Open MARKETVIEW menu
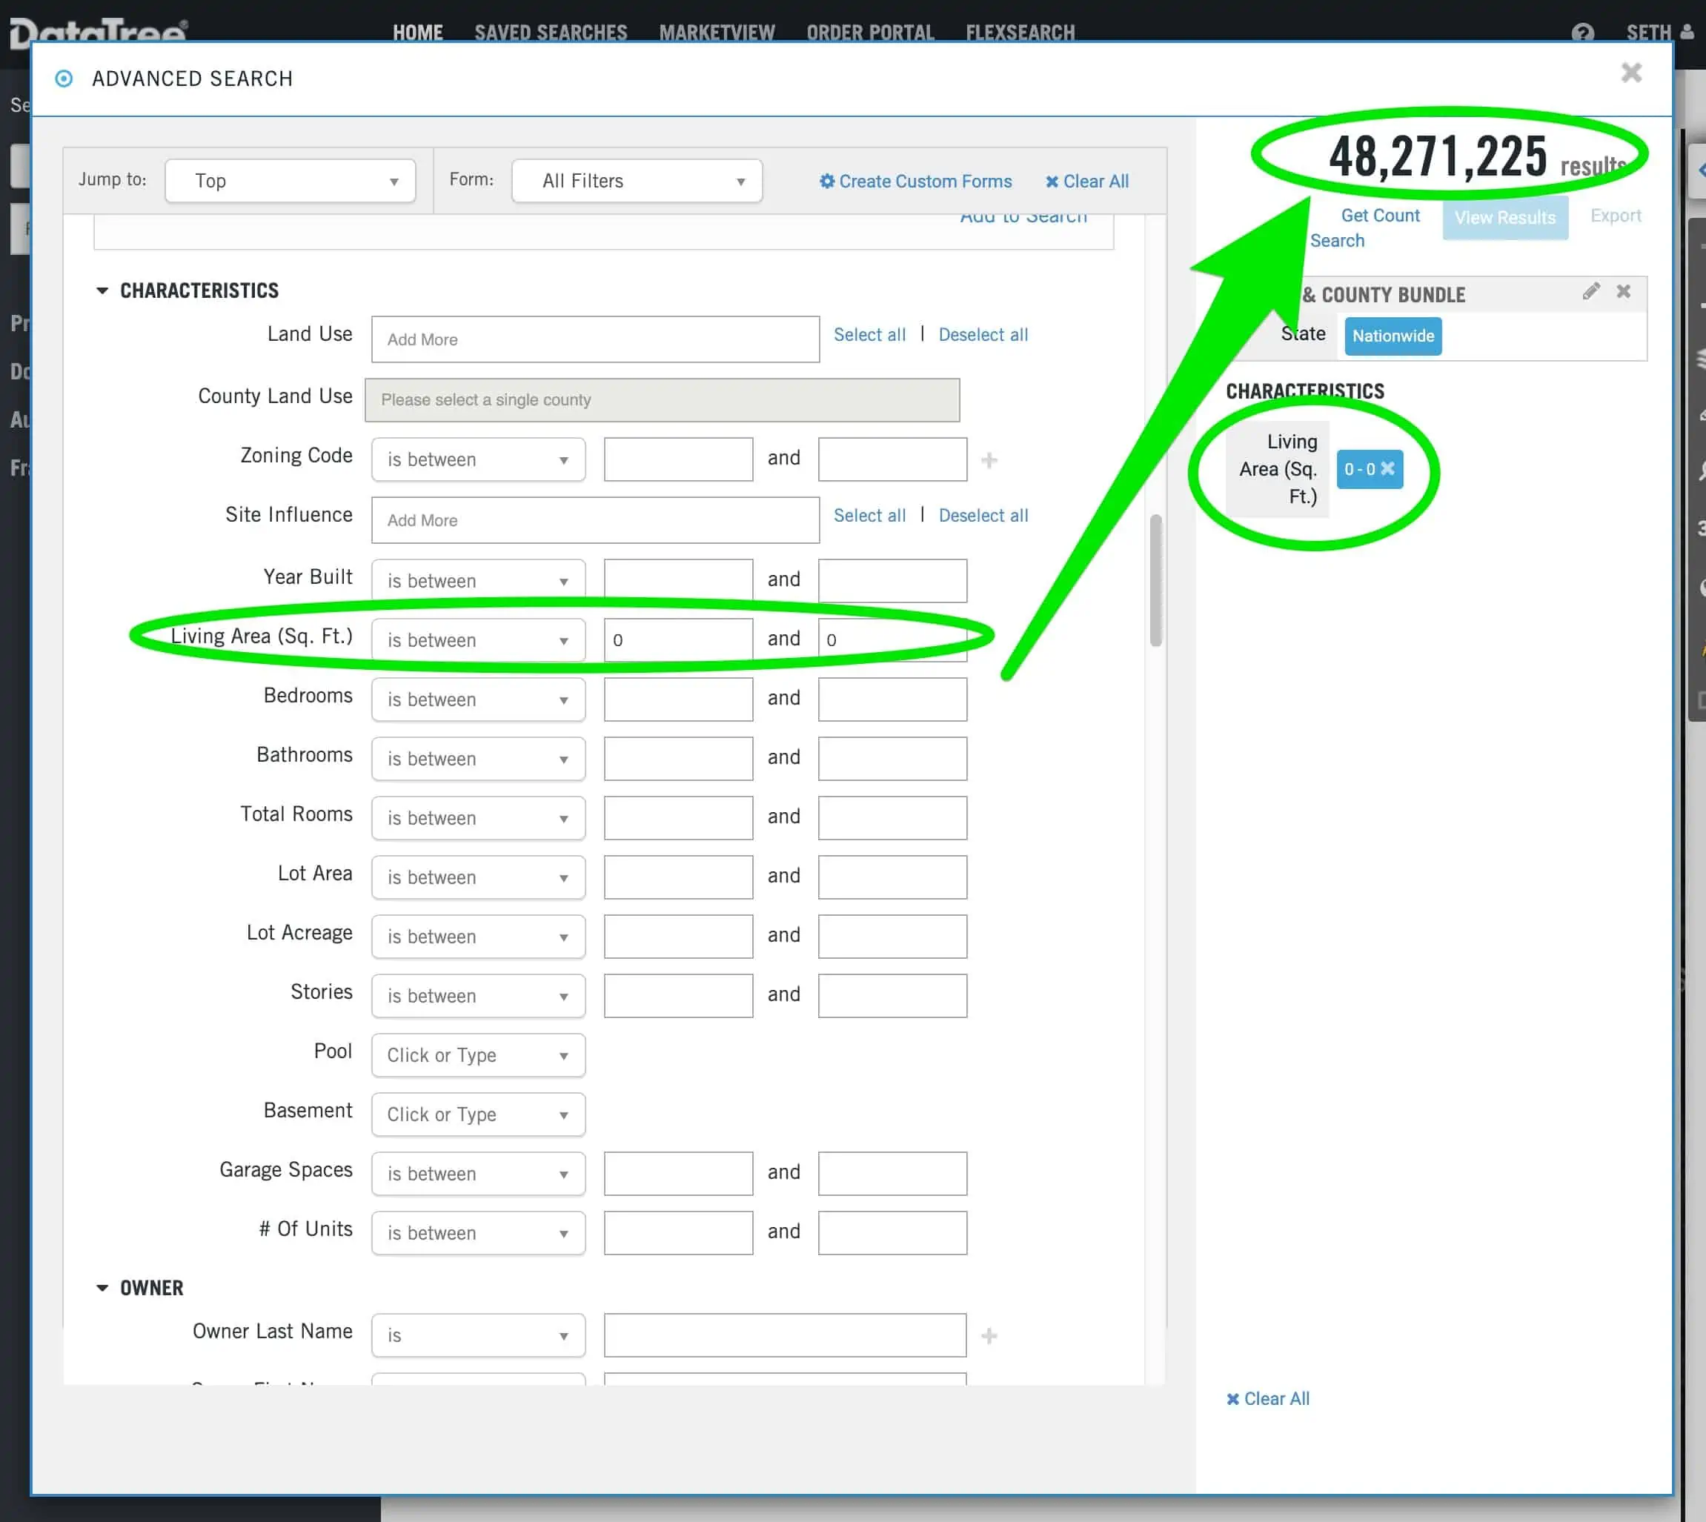Image resolution: width=1706 pixels, height=1522 pixels. coord(717,33)
